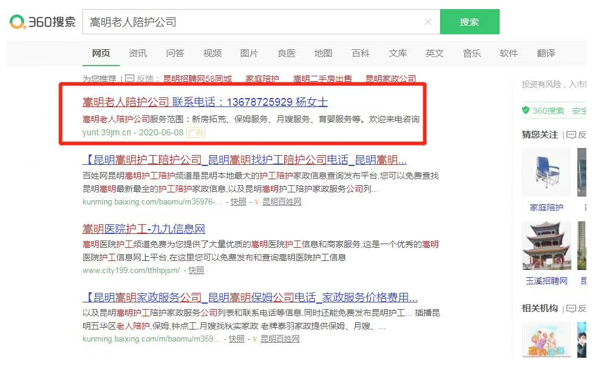This screenshot has width=596, height=365.
Task: Open suggested search 家庭陪护
Action: [262, 79]
